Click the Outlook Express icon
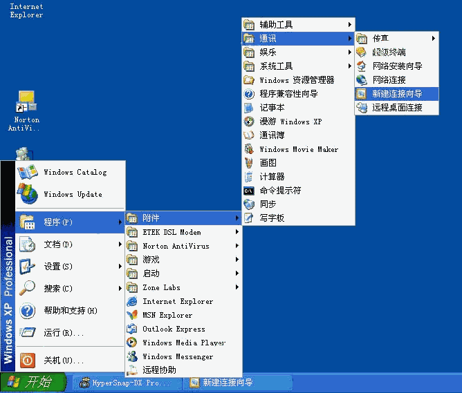This screenshot has width=462, height=393. click(x=132, y=329)
